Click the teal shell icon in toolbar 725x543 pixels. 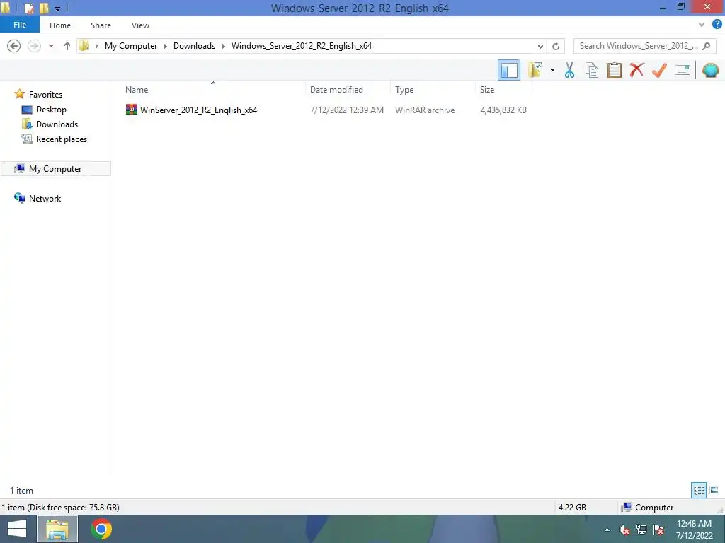click(x=711, y=70)
